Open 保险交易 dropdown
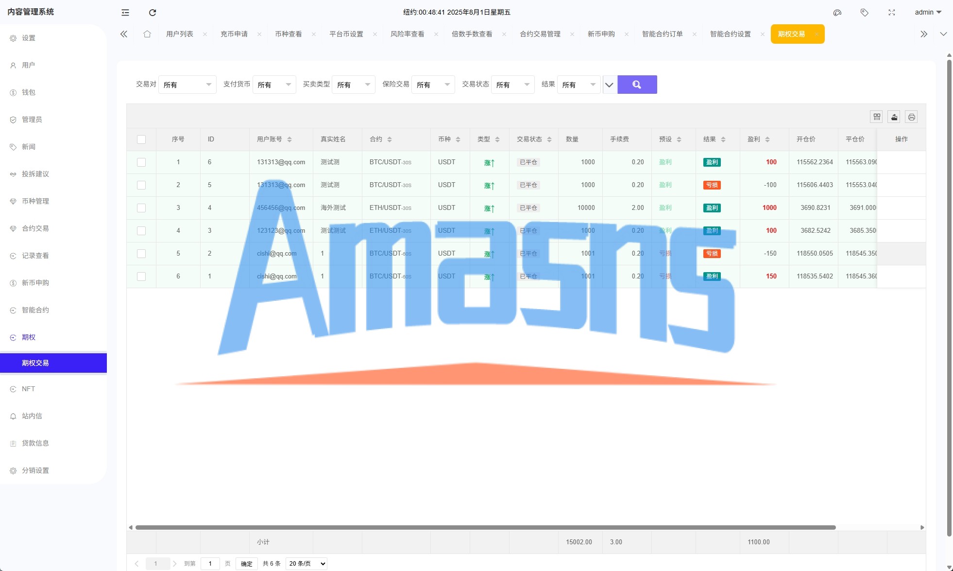Screen dimensions: 953x571 433,85
